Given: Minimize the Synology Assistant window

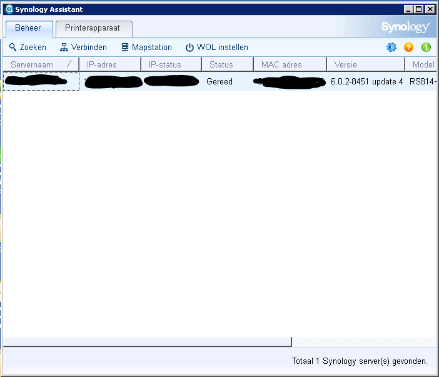Looking at the screenshot, I should coord(408,9).
